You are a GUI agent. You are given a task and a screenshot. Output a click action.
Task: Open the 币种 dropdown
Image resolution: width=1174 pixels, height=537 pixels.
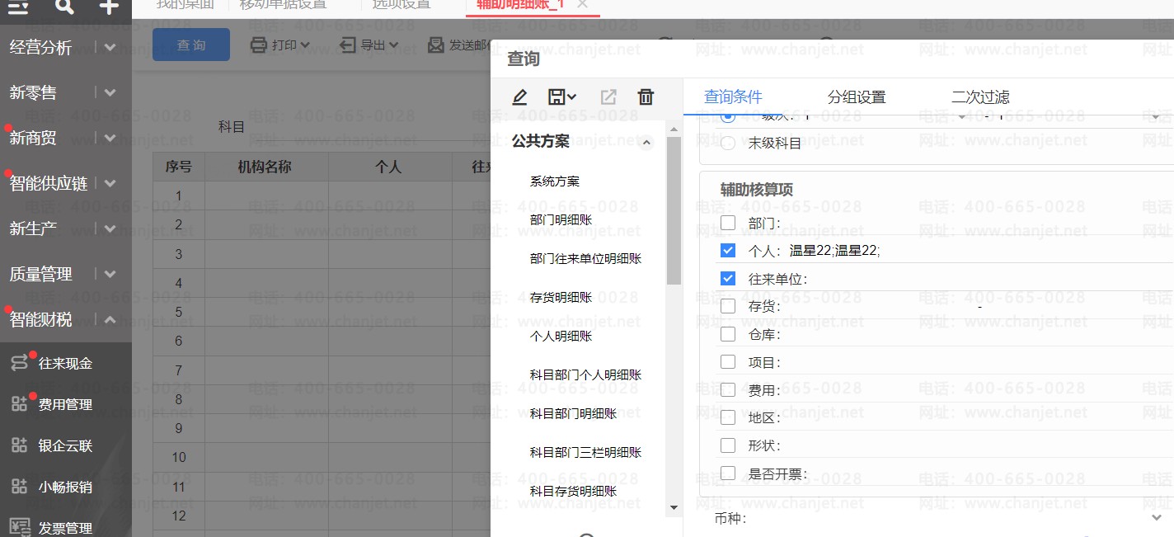click(x=1157, y=518)
